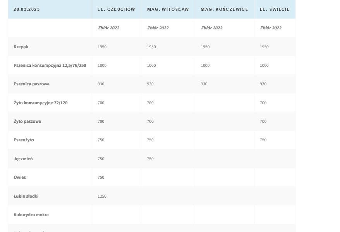Select Pszenica paszowa 930 under Mag. Kończewice
The image size is (340, 232).
click(x=204, y=84)
